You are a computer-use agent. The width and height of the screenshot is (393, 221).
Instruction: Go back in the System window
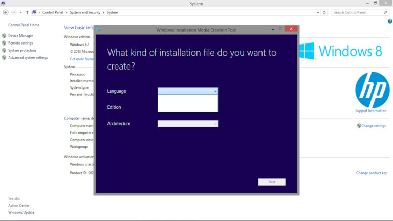pos(6,12)
